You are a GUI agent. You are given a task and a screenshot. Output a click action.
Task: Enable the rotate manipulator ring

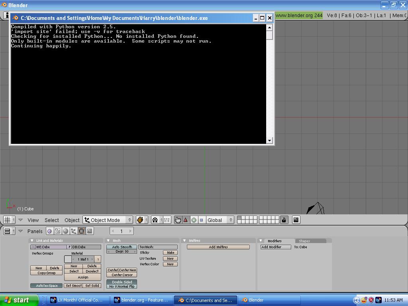tap(194, 220)
